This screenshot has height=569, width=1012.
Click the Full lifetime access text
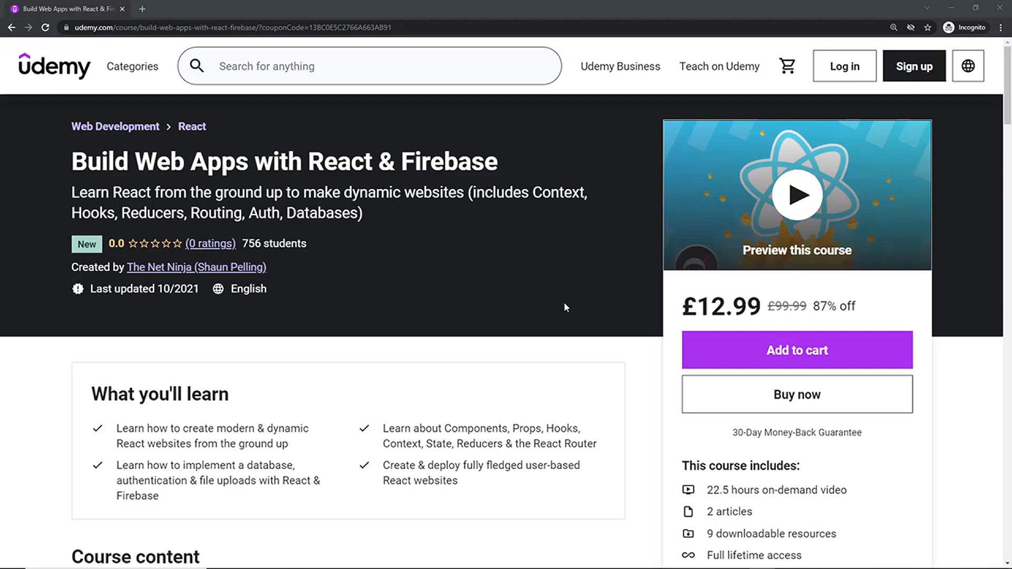click(754, 555)
